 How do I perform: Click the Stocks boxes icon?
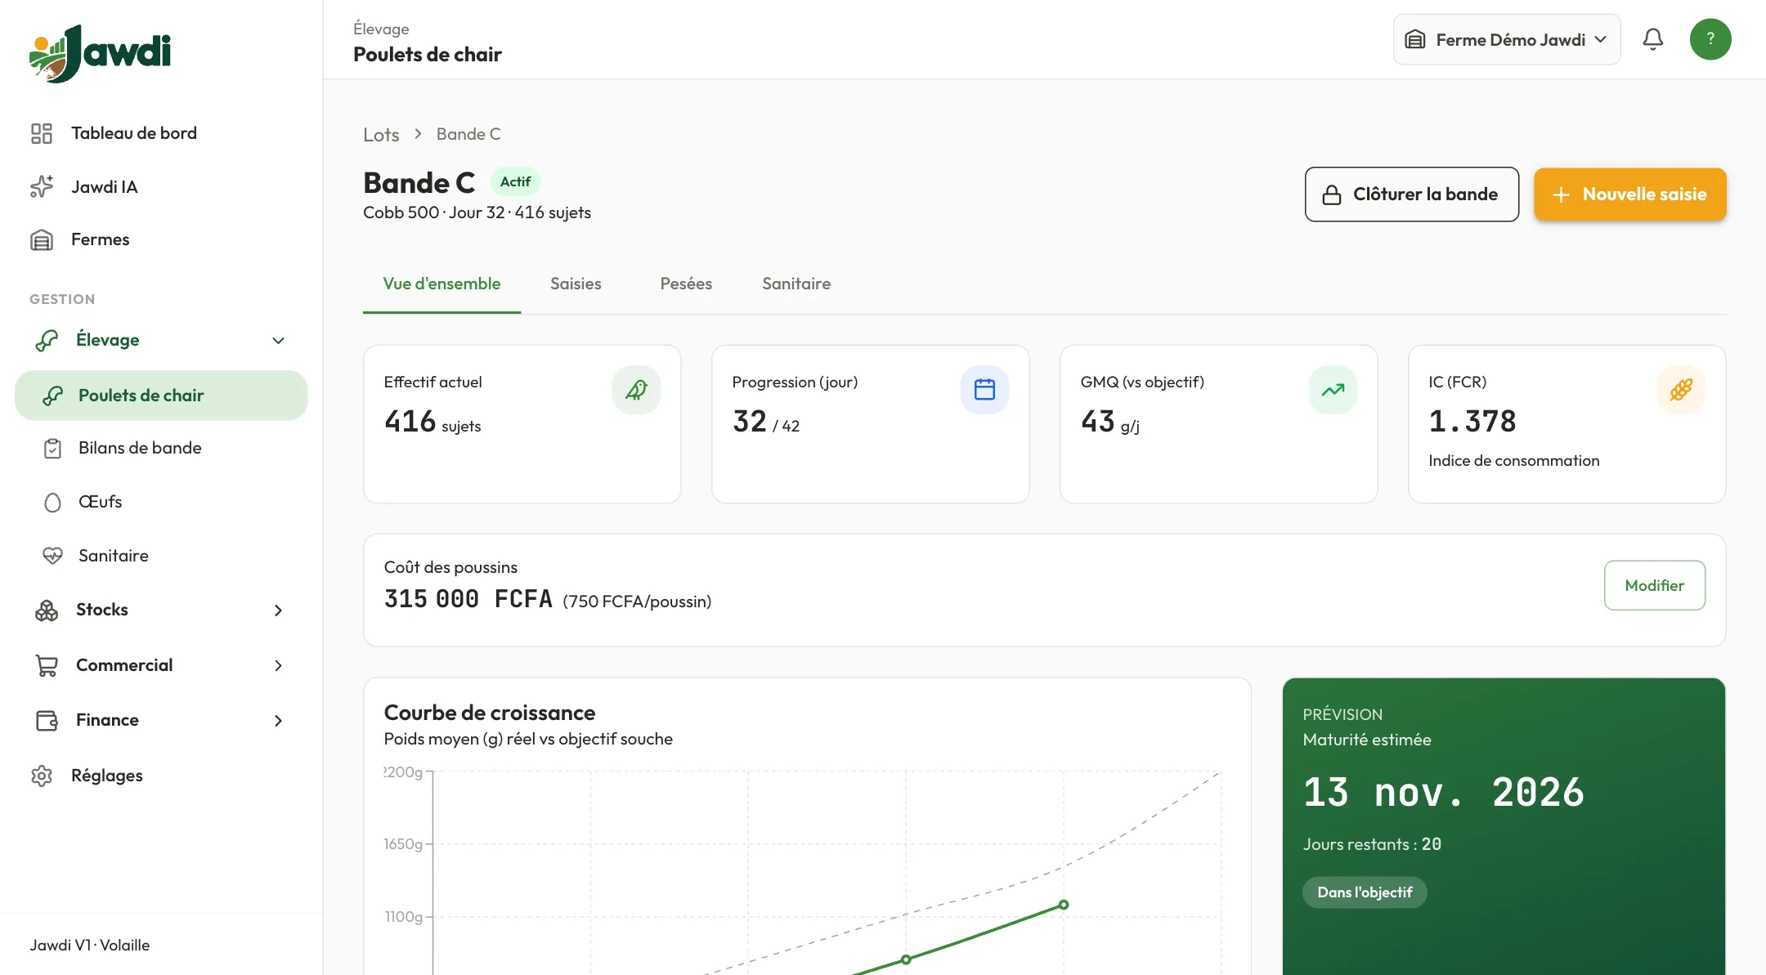(47, 610)
